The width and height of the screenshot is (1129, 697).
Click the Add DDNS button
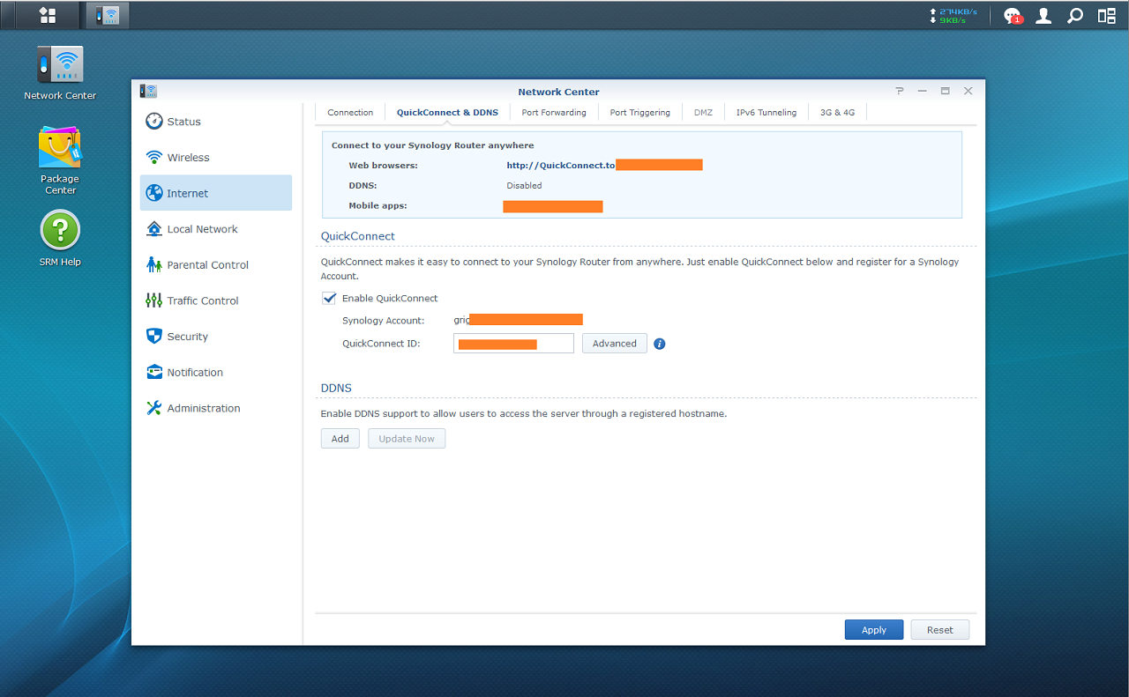(x=340, y=439)
